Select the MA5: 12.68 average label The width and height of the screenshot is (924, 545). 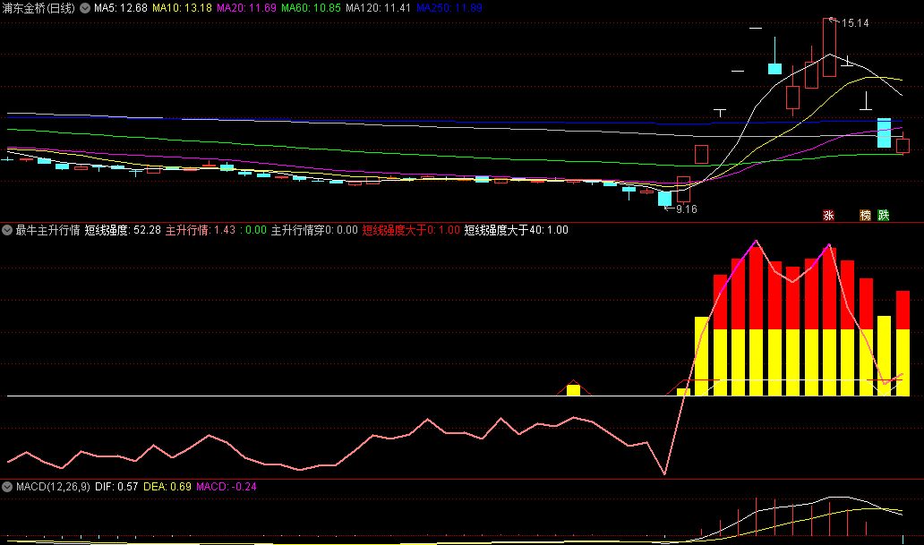[121, 8]
